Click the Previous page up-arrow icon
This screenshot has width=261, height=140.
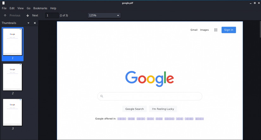click(x=5, y=16)
